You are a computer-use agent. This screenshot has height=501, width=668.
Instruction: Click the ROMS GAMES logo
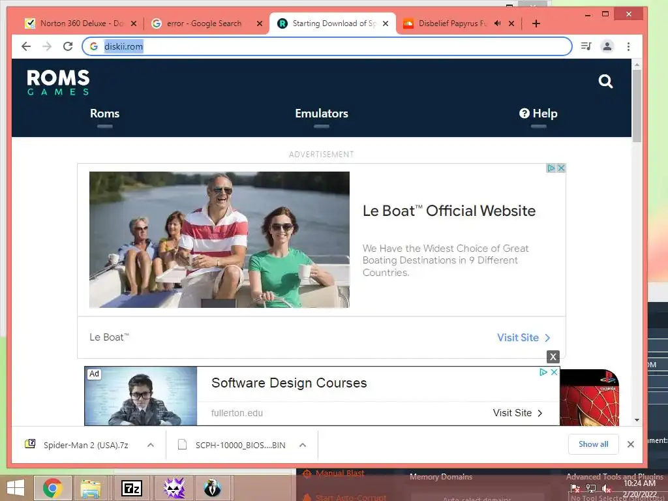58,82
